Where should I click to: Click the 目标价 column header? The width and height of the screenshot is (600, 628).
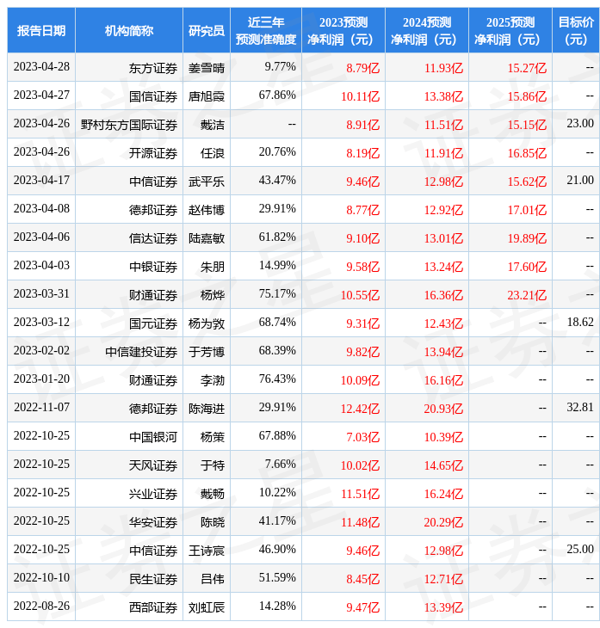[x=576, y=30]
